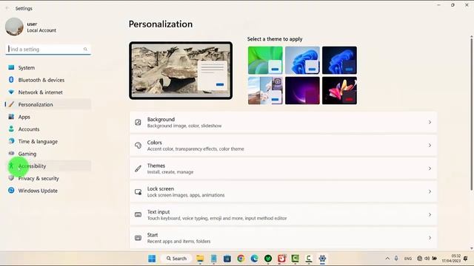Click scrollbar down arrow at bottom right

[x=471, y=248]
